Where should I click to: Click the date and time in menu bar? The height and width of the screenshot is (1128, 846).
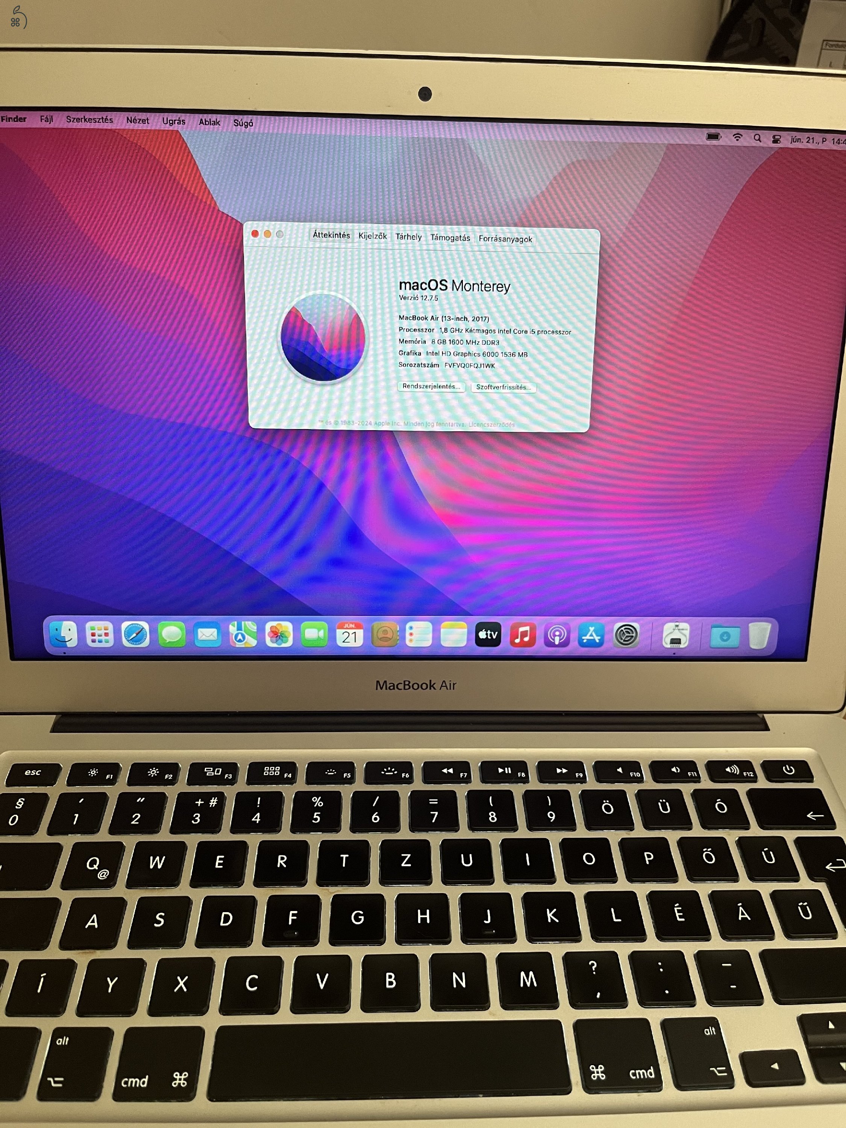click(x=817, y=140)
